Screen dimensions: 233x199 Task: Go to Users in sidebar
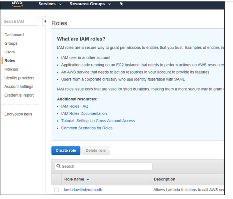pos(10,52)
